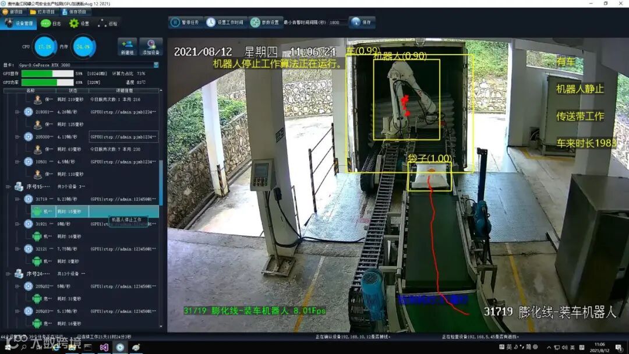This screenshot has width=629, height=354.
Task: Click the 设置工作时间 clock button
Action: [x=225, y=23]
